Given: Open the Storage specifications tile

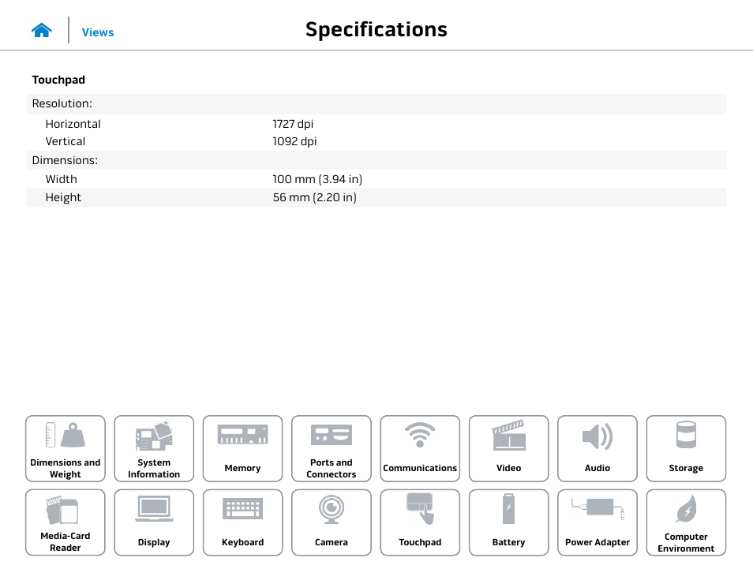Looking at the screenshot, I should click(x=686, y=448).
